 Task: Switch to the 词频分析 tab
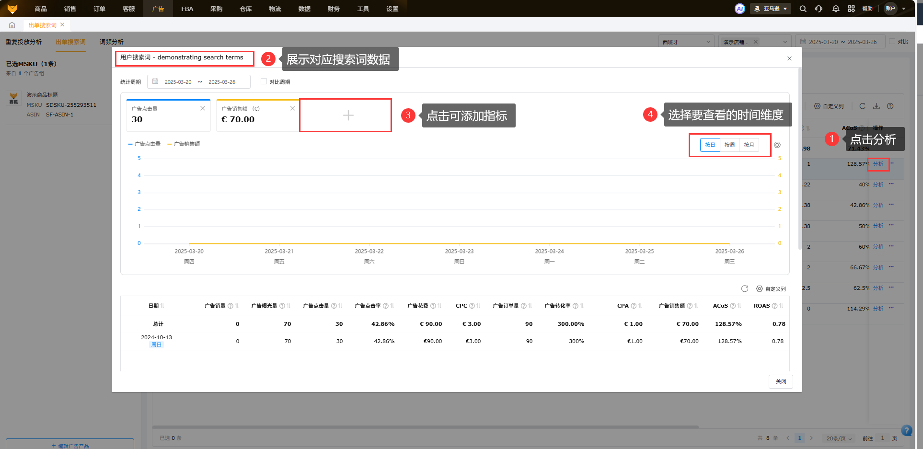click(x=111, y=42)
